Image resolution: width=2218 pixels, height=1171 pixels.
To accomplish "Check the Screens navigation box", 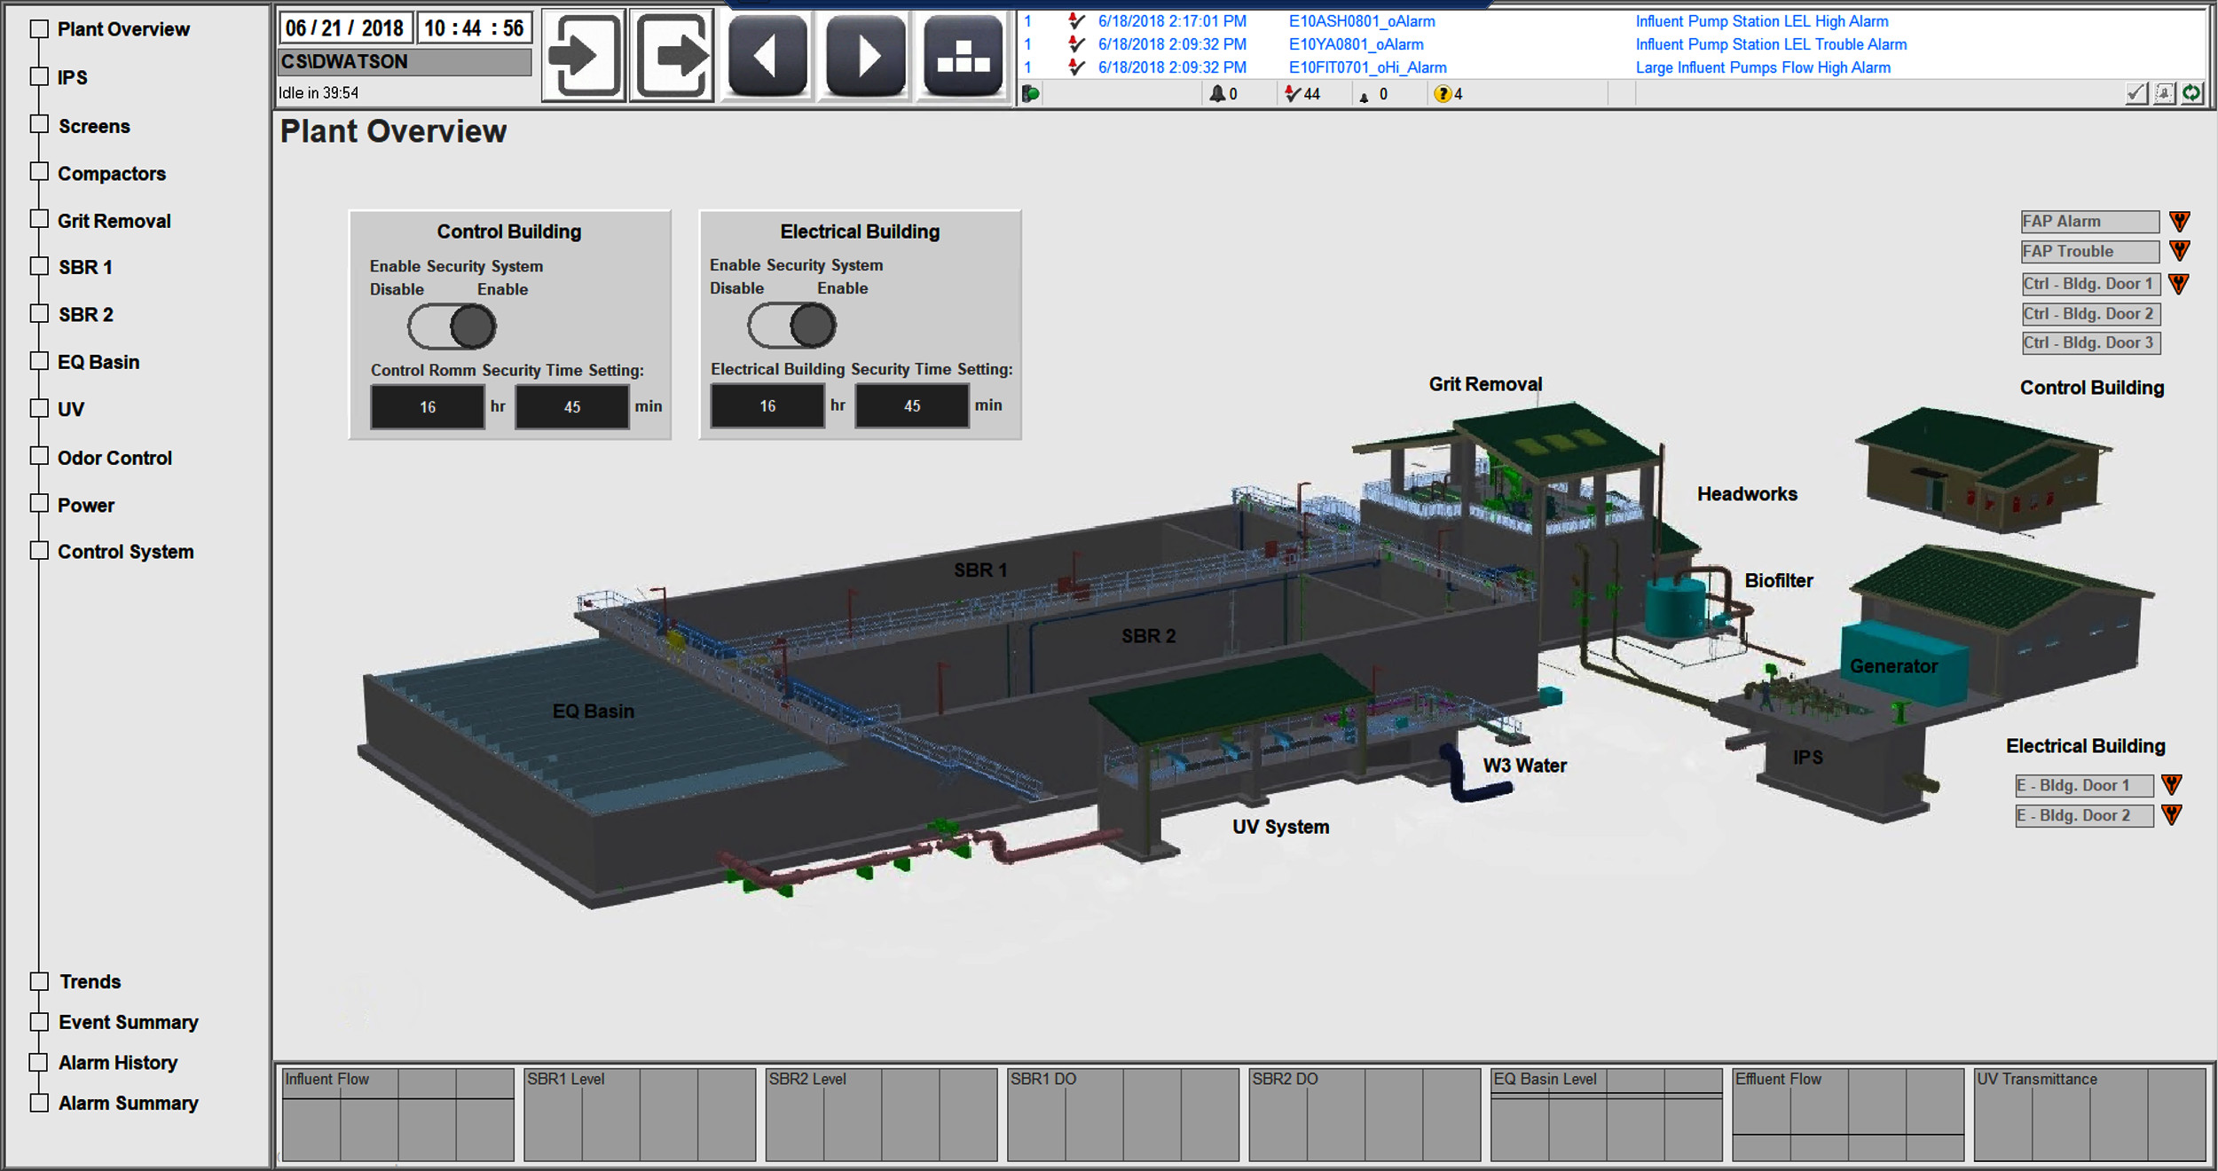I will pos(39,124).
